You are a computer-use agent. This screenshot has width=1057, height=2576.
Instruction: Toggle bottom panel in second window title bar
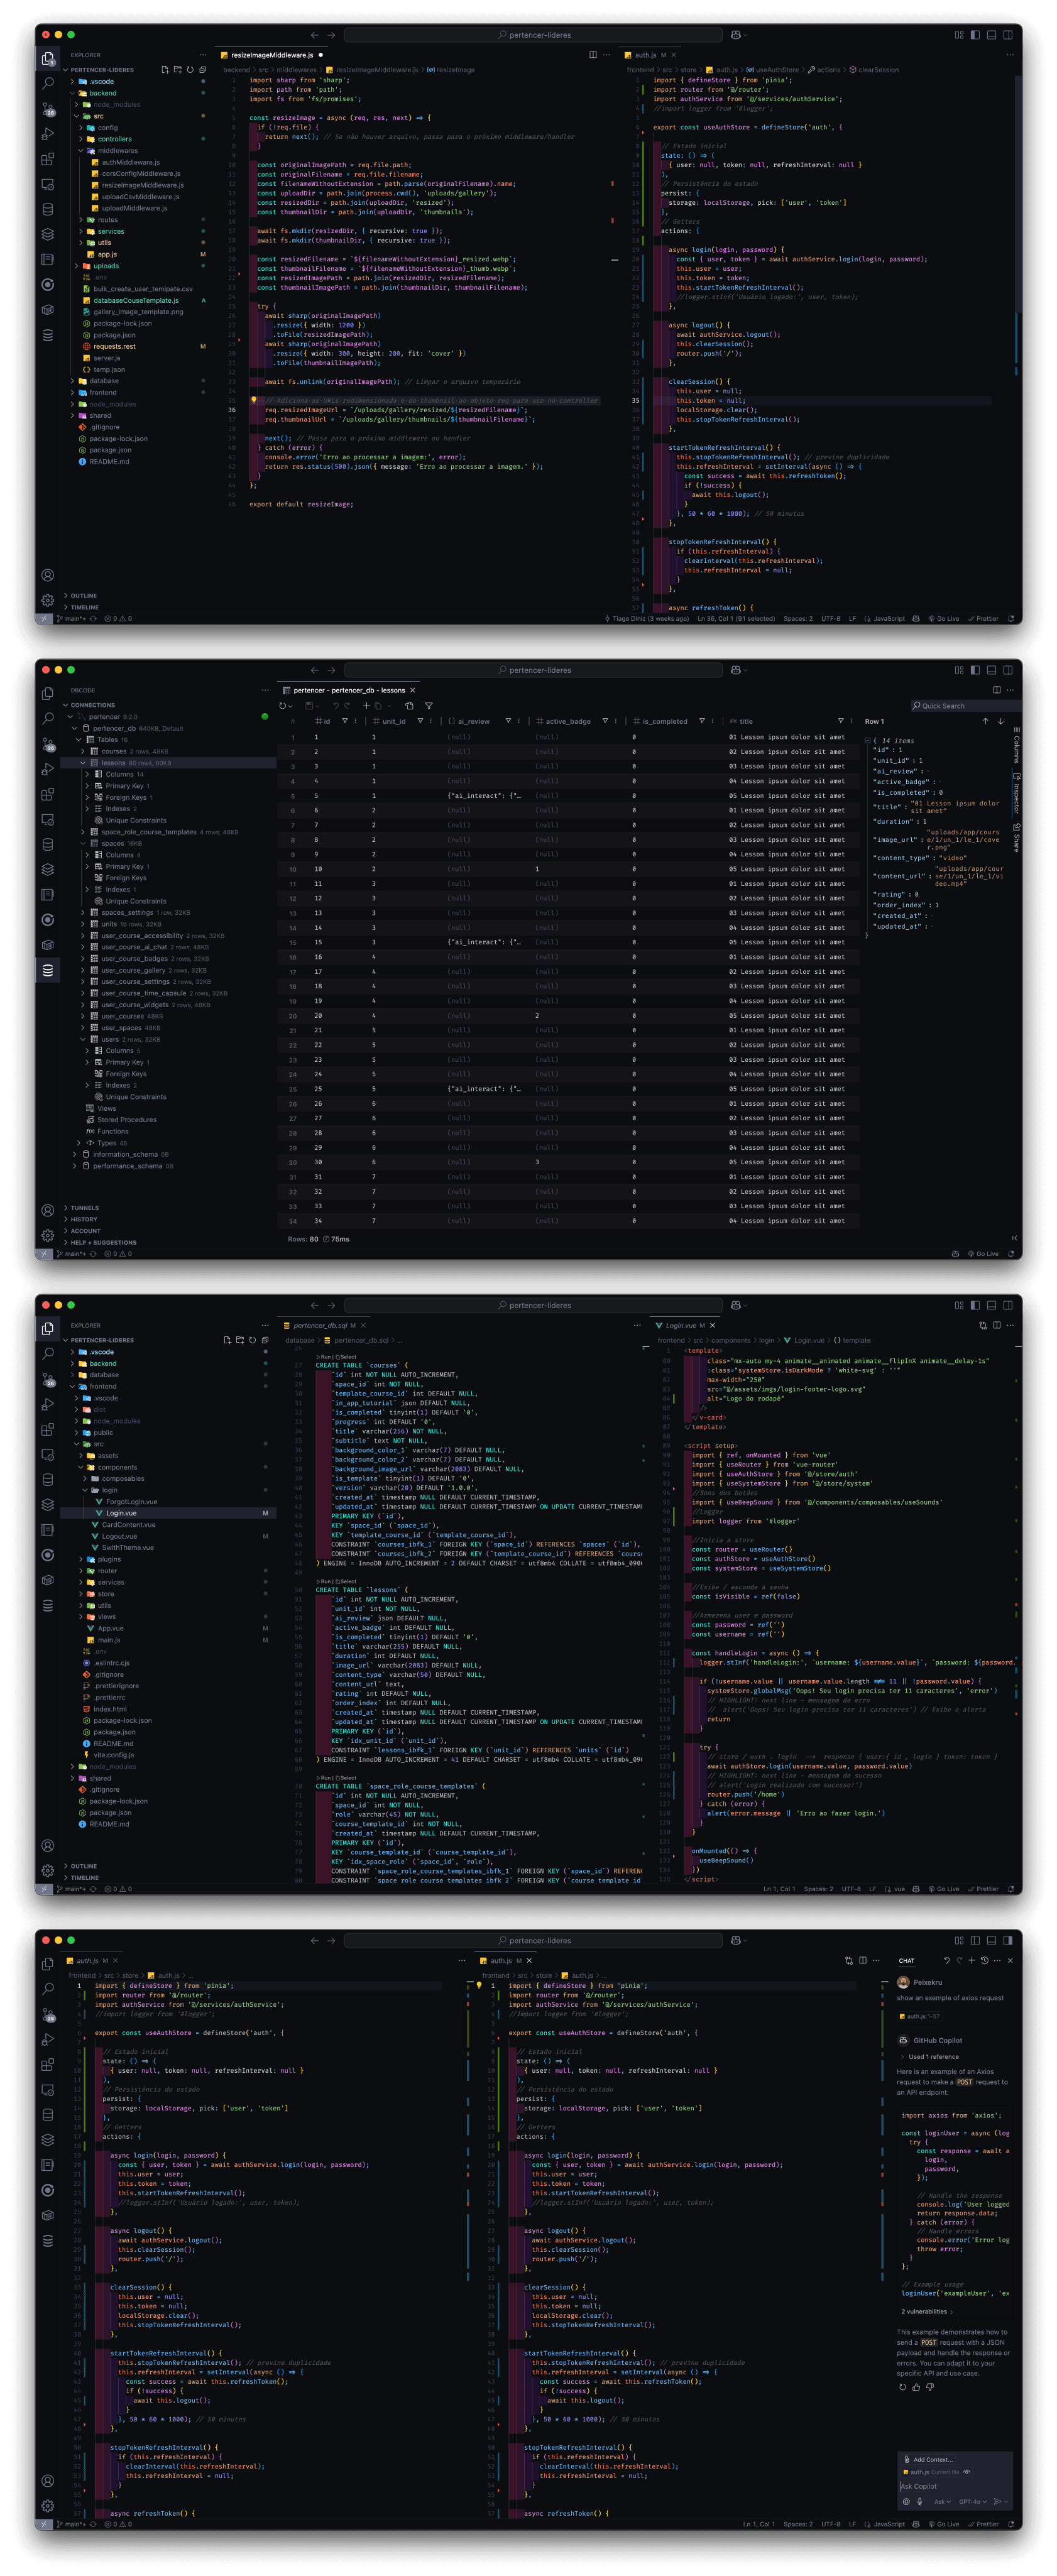click(x=992, y=670)
